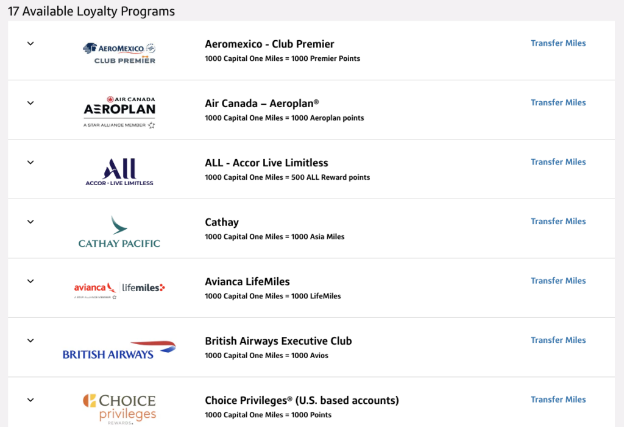Transfer miles to Aeromexico Club Premier
This screenshot has width=624, height=427.
coord(558,43)
